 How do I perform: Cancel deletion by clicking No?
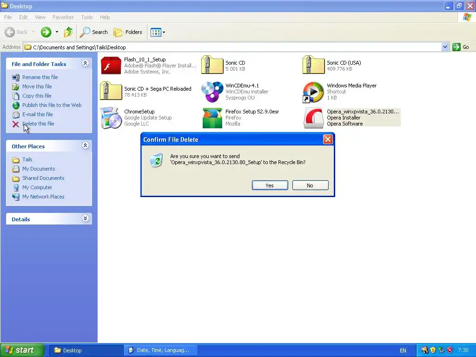[310, 185]
